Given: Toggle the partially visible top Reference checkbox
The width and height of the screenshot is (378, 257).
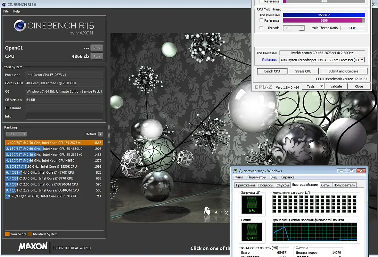Looking at the screenshot, I should click(x=261, y=2).
